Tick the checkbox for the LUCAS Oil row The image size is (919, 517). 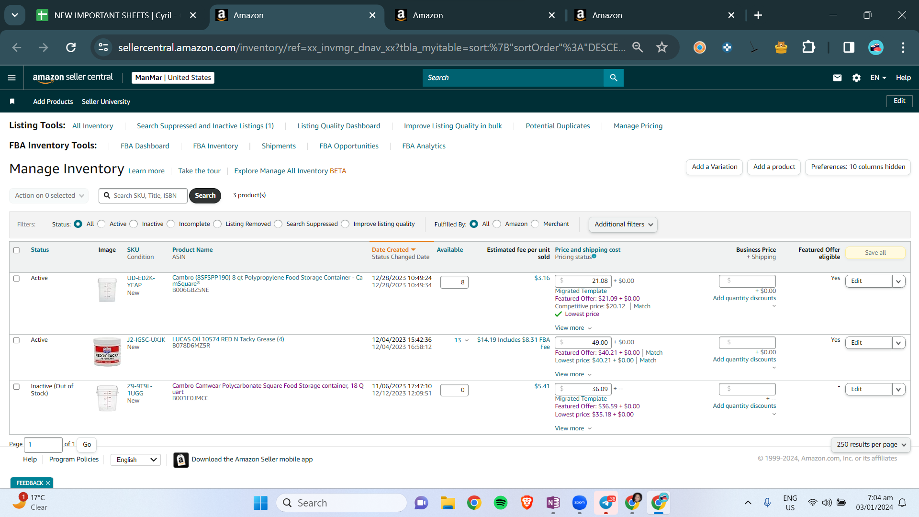pyautogui.click(x=16, y=340)
